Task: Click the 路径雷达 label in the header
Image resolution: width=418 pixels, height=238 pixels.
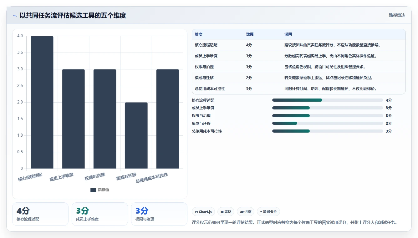Action: [x=397, y=15]
